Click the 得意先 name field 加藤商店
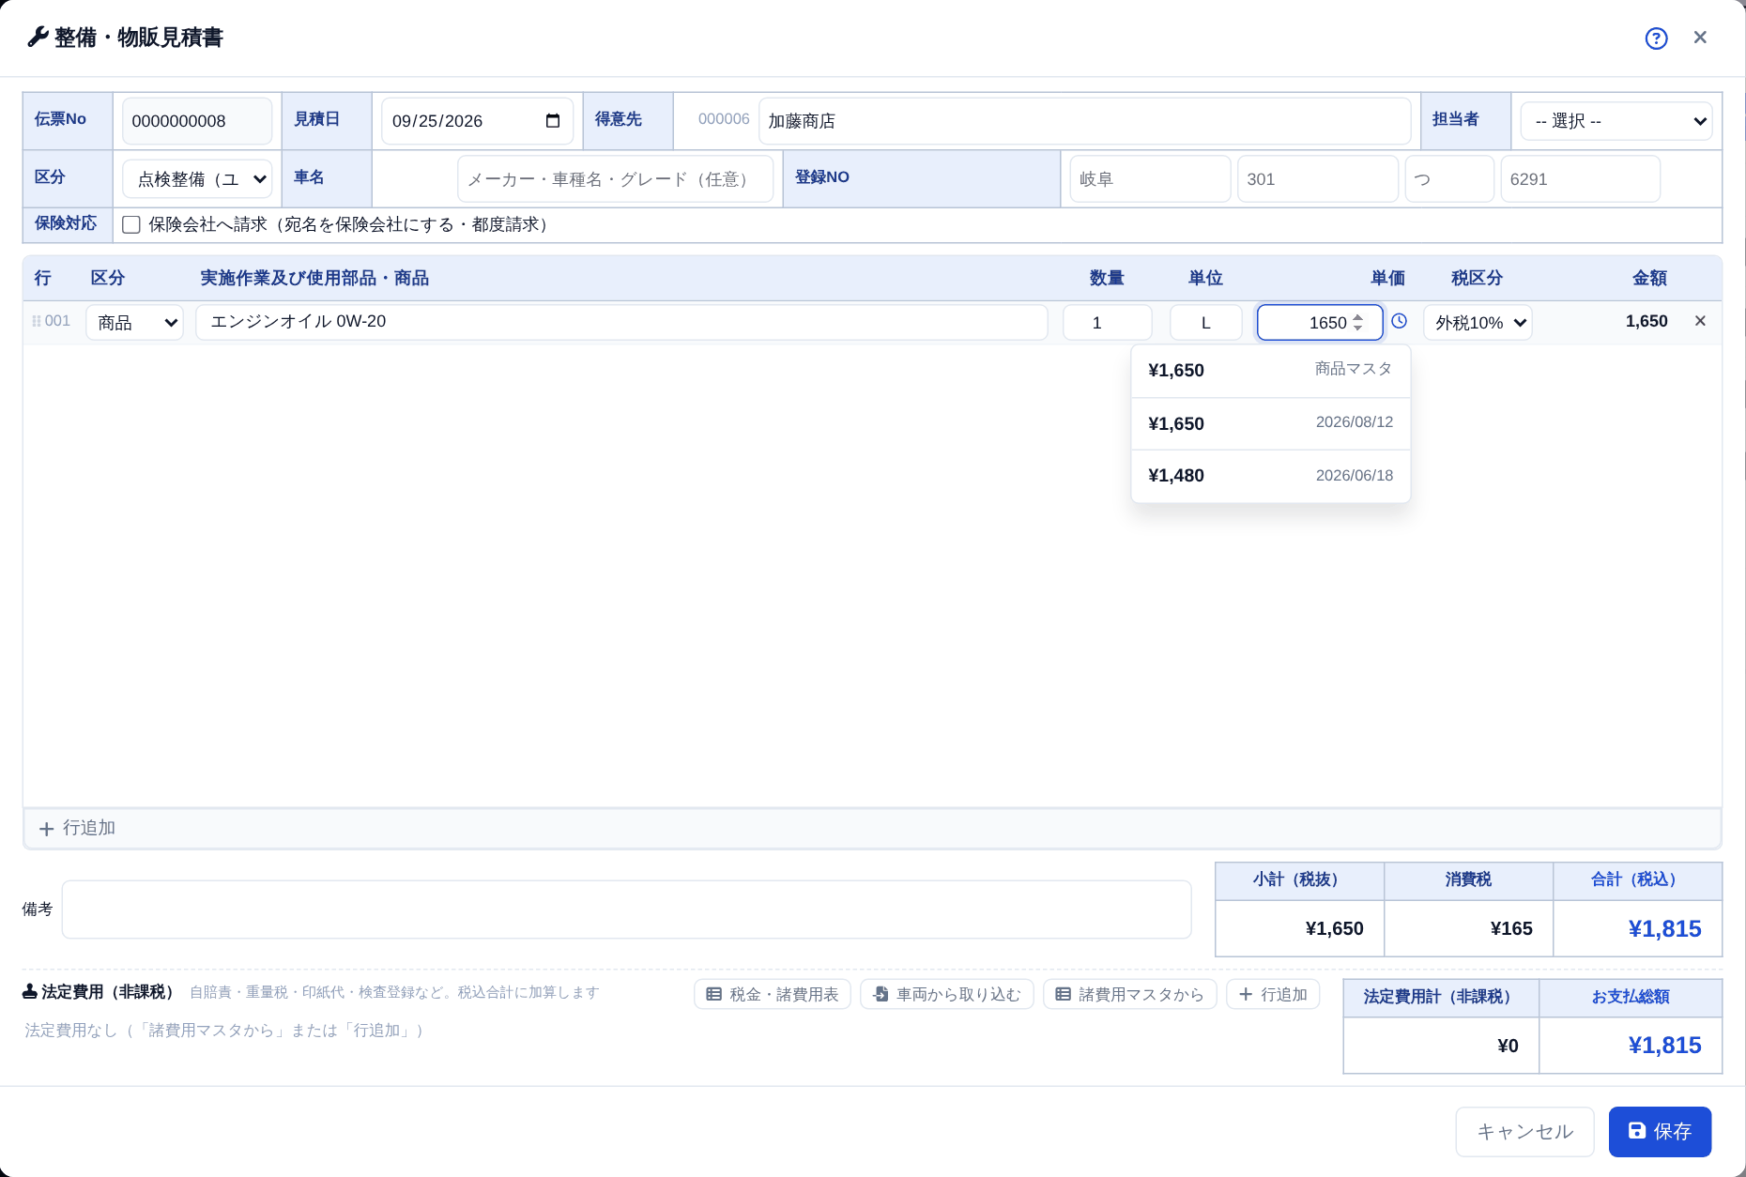Viewport: 1746px width, 1177px height. click(x=1084, y=121)
